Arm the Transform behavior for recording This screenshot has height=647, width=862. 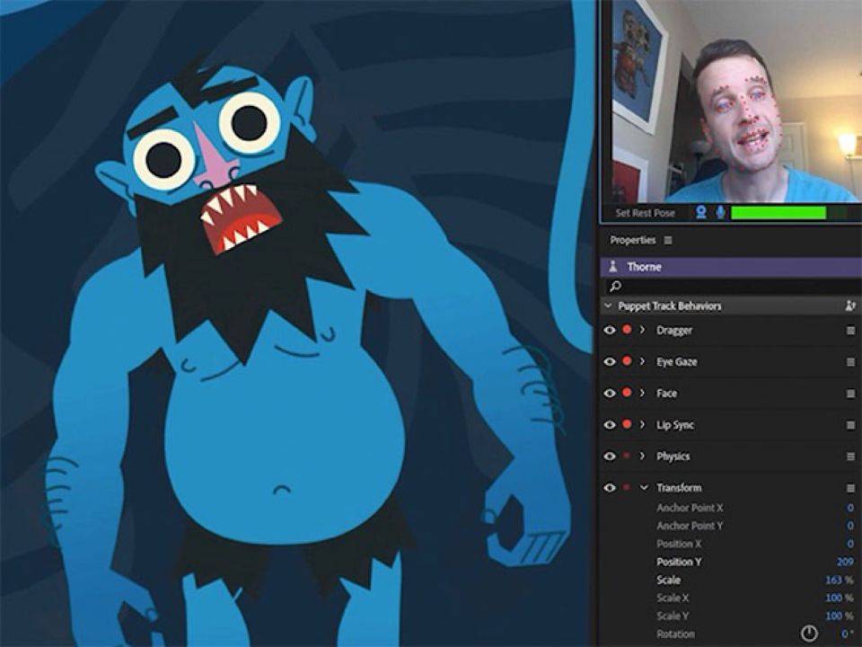tap(627, 488)
